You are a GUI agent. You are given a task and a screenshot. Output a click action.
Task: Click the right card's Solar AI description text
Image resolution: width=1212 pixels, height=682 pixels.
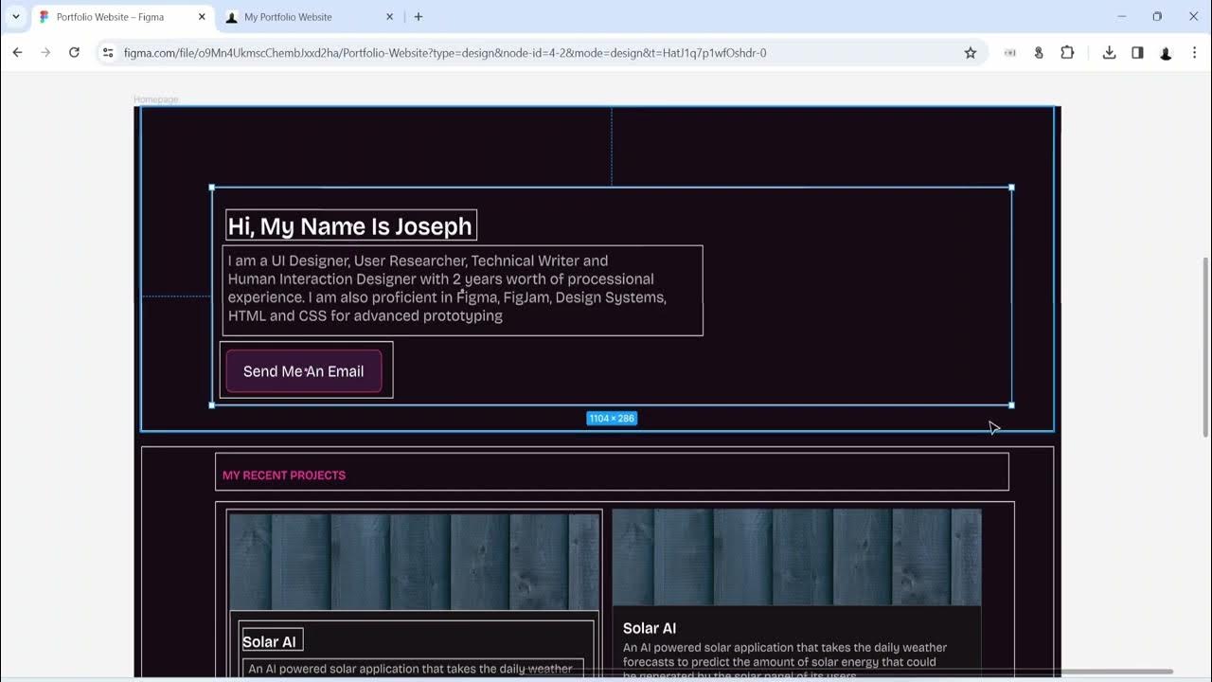pos(785,662)
